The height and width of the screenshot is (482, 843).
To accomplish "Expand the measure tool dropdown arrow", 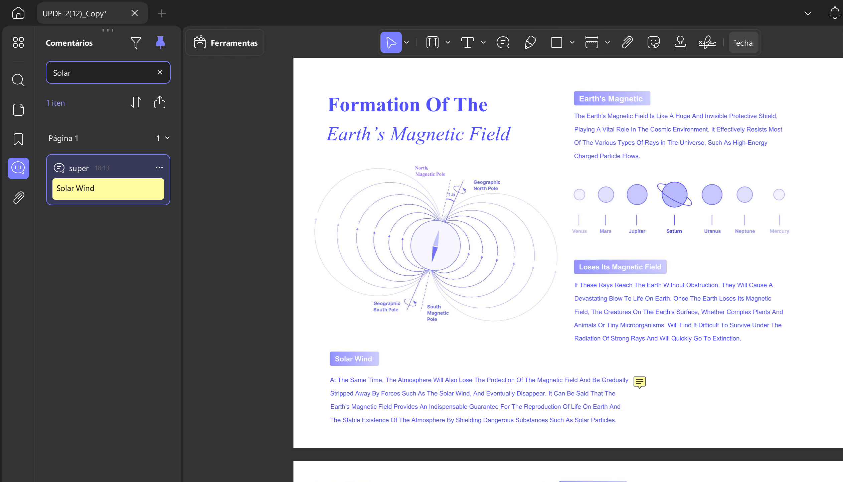I will coord(608,42).
